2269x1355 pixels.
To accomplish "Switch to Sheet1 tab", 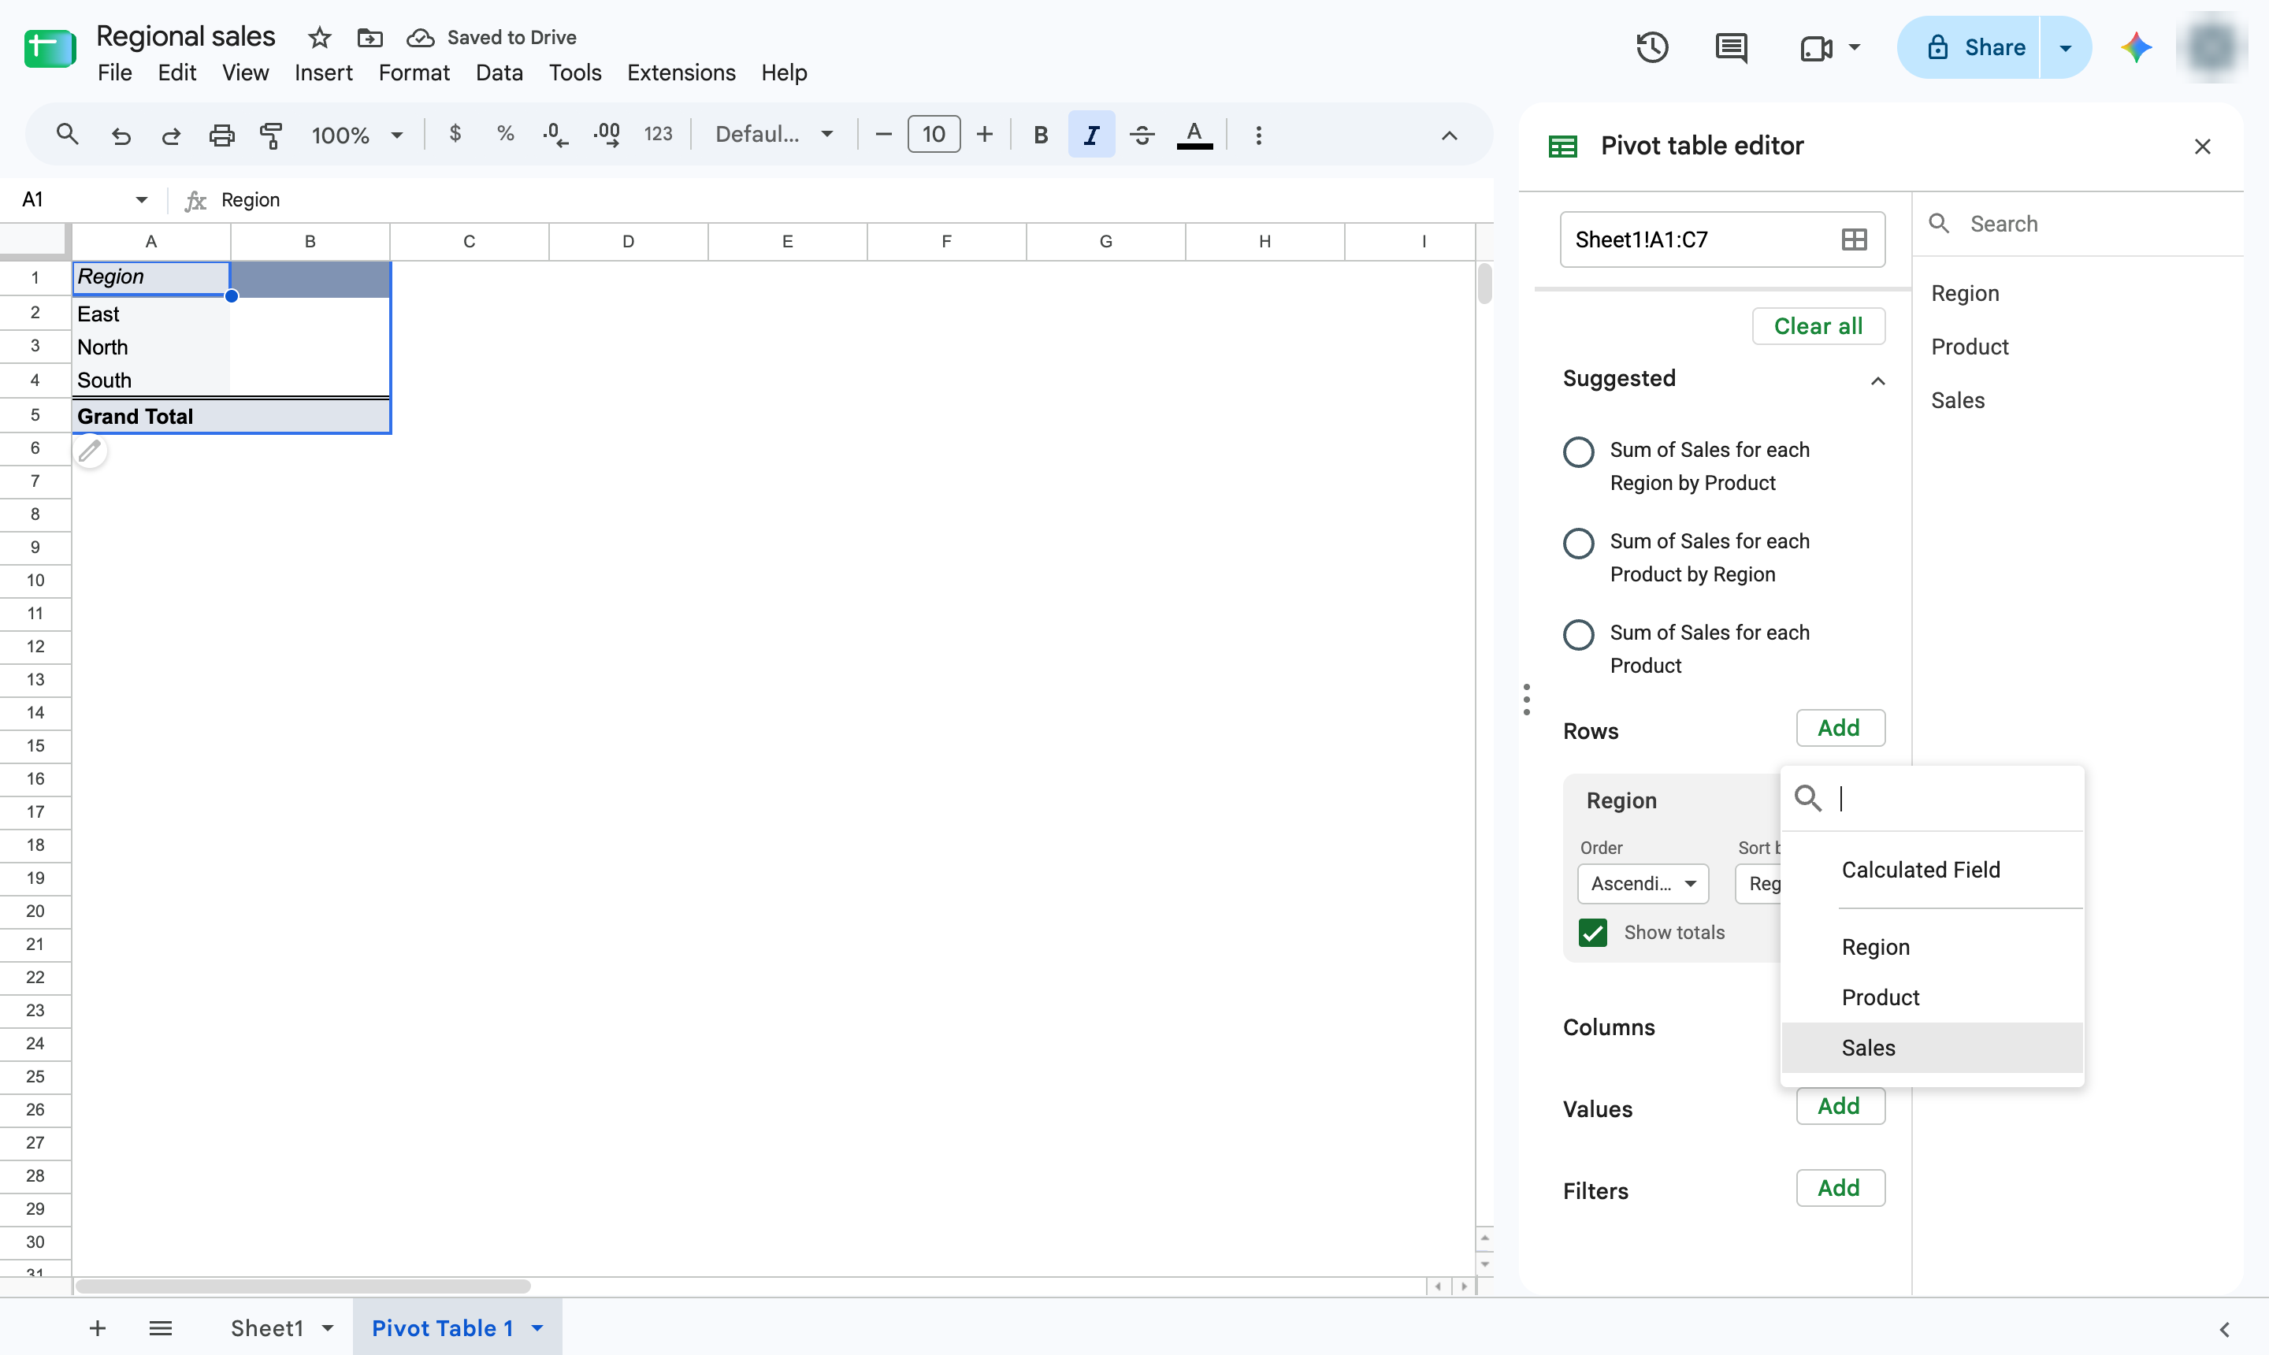I will [266, 1327].
